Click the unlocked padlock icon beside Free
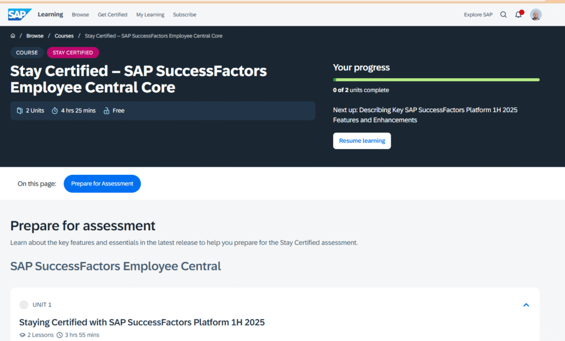Screen dimensions: 565x341 click(x=106, y=111)
